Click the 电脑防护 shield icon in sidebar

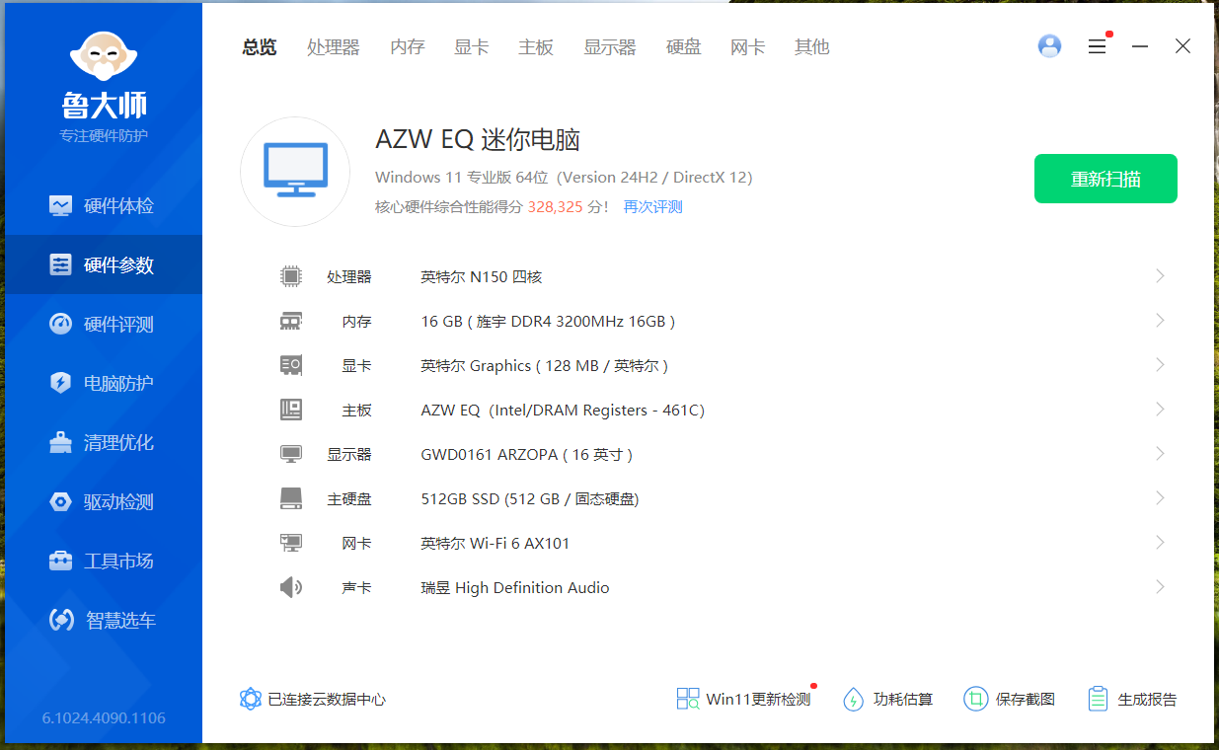point(61,383)
